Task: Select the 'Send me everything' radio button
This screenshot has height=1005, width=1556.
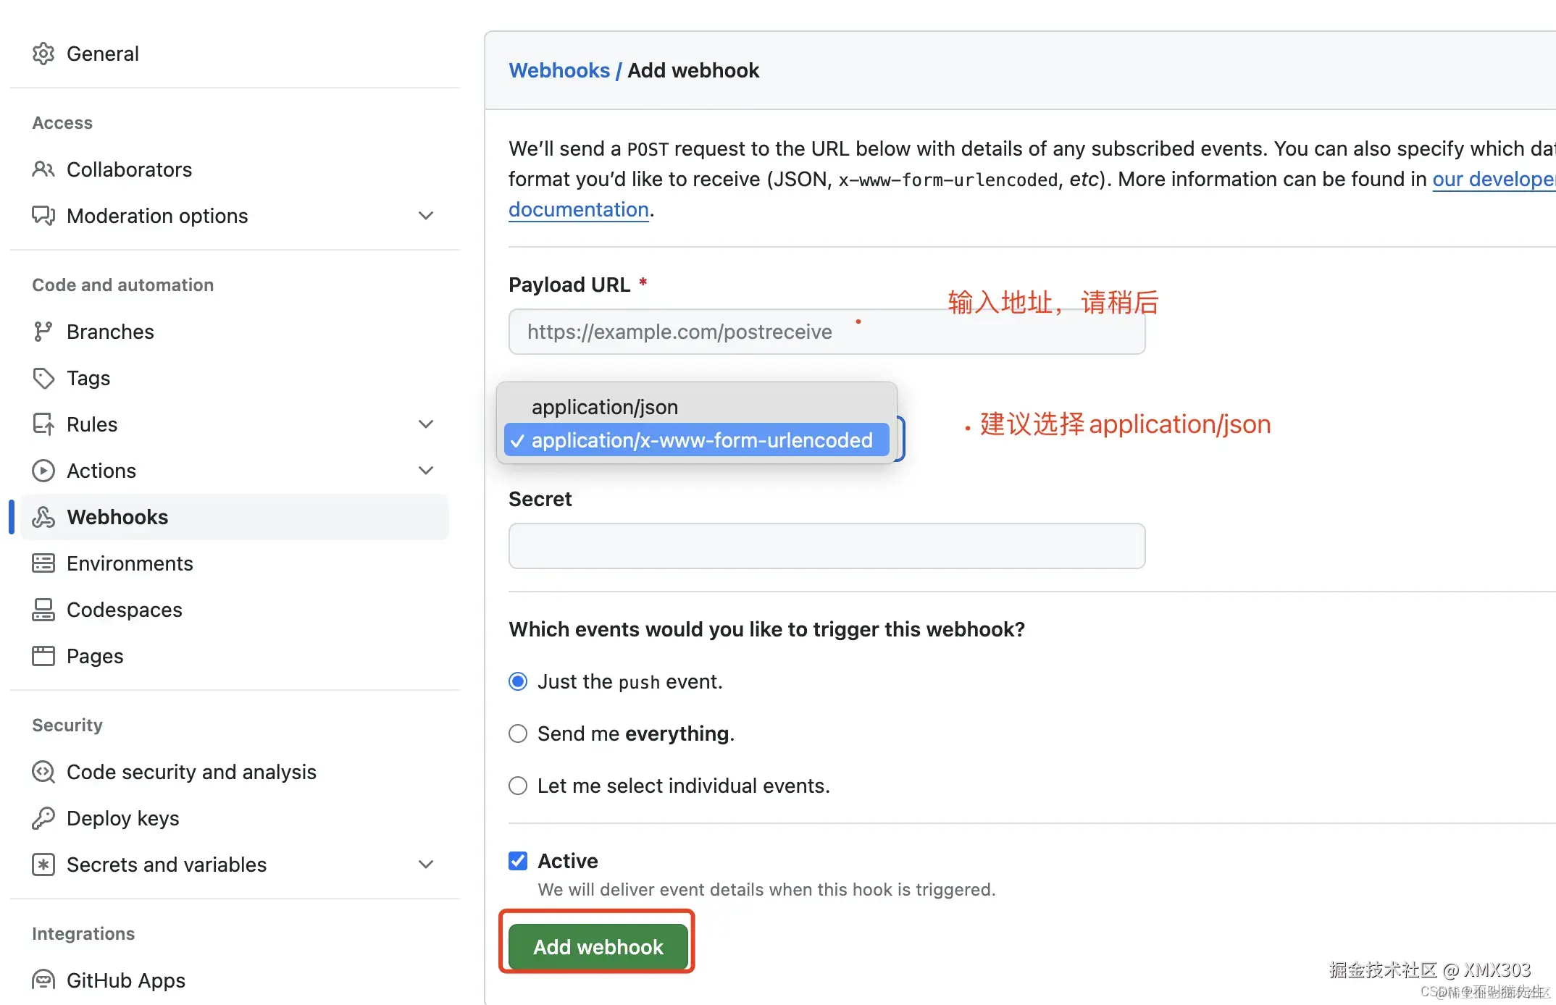Action: 518,733
